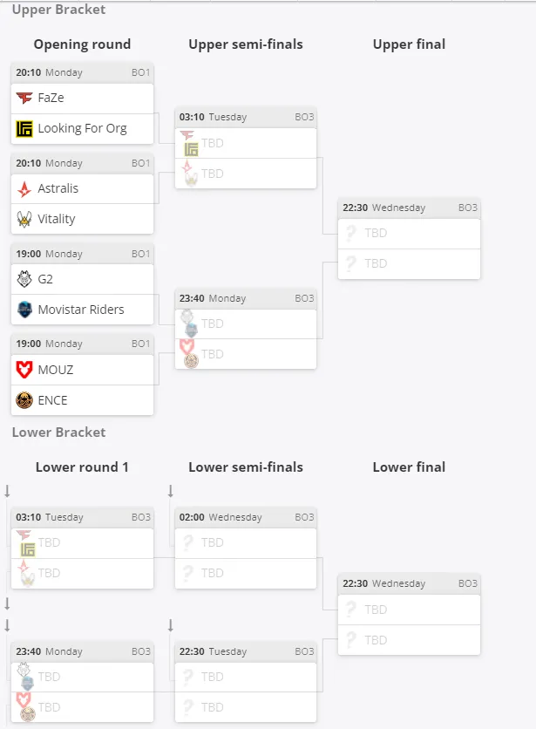Click the Vitality team name
Image resolution: width=536 pixels, height=729 pixels.
click(57, 219)
